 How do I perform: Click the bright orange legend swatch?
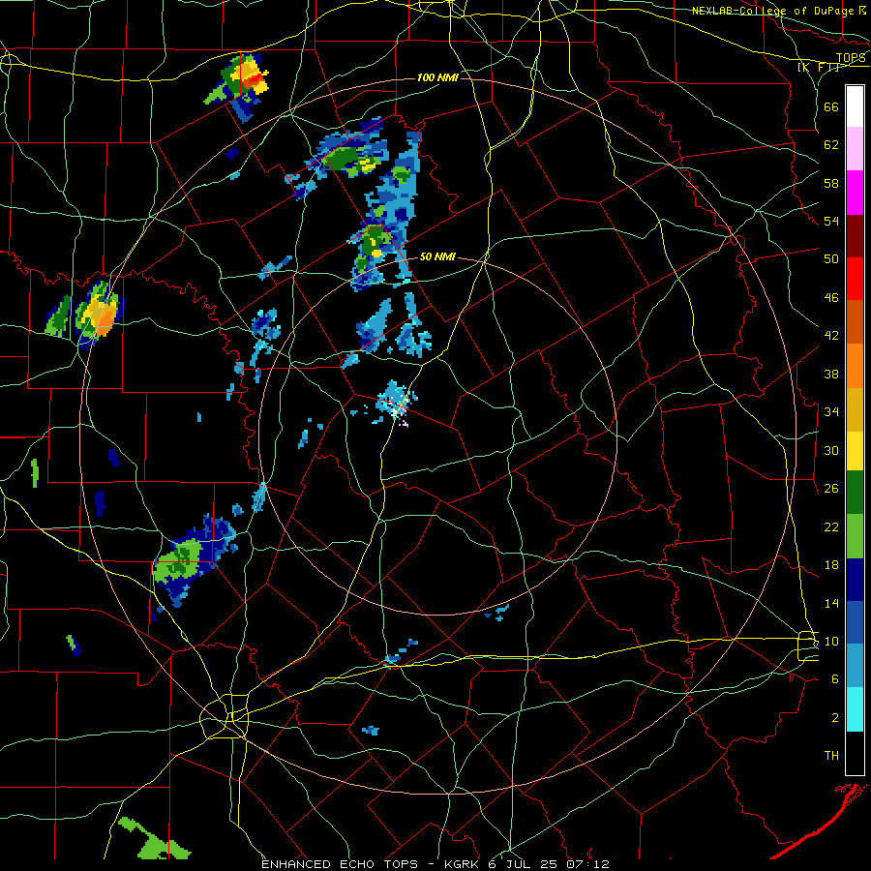point(855,366)
